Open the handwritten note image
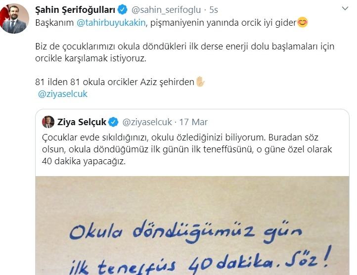This screenshot has width=357, height=275. [192, 226]
